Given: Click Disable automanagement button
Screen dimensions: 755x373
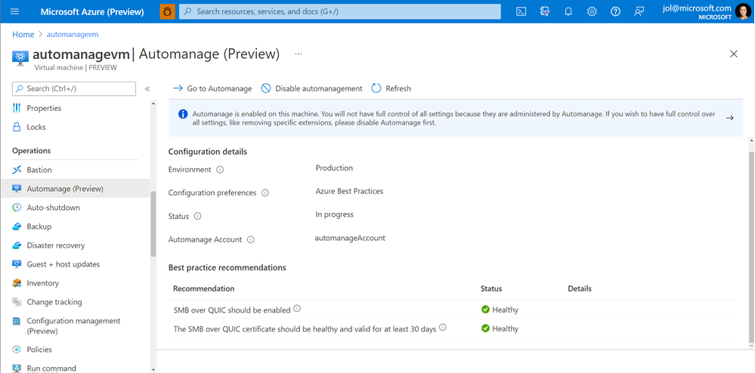Looking at the screenshot, I should pyautogui.click(x=311, y=88).
